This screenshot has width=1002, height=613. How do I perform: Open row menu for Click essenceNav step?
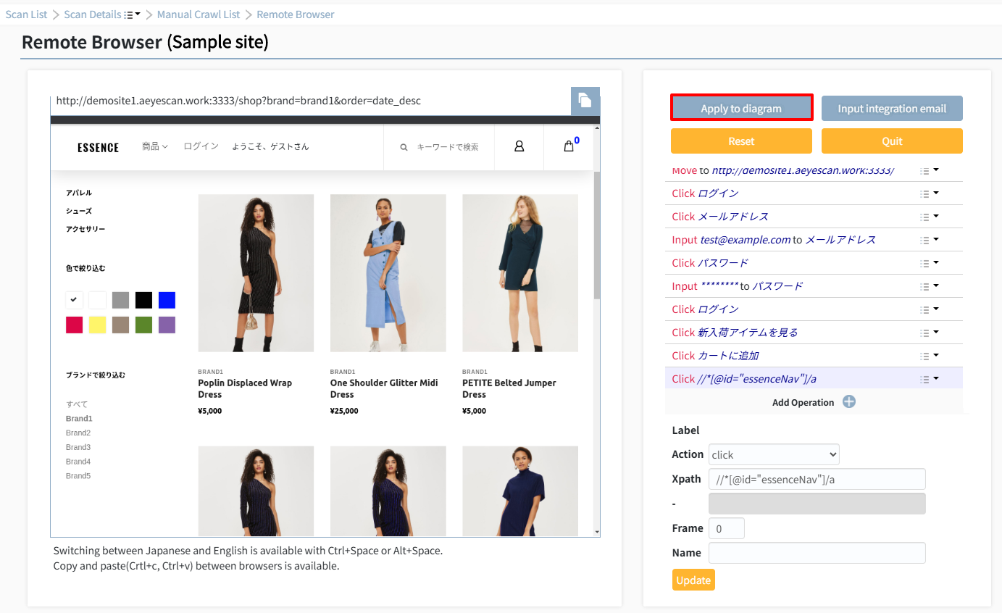[x=930, y=379]
